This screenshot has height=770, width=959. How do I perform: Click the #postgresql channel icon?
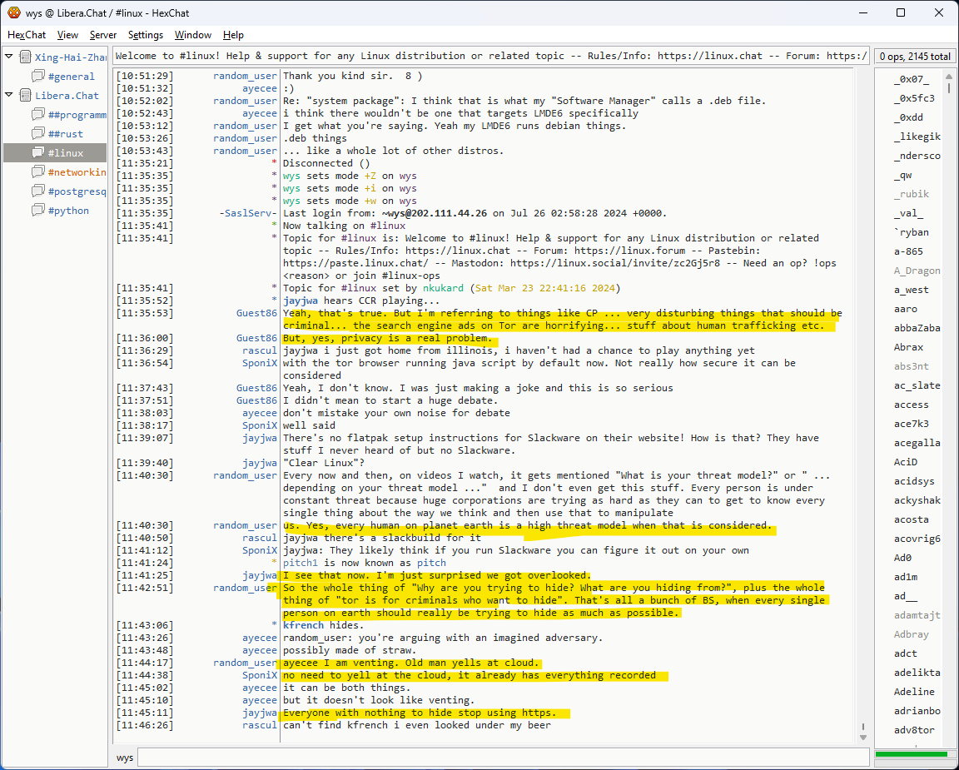click(38, 191)
